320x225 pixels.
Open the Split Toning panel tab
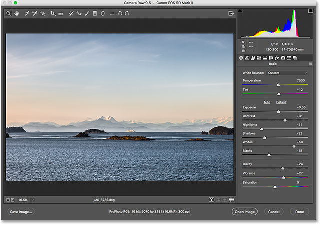tap(265, 58)
